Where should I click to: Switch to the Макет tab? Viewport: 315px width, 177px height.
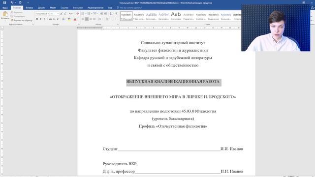[53, 8]
